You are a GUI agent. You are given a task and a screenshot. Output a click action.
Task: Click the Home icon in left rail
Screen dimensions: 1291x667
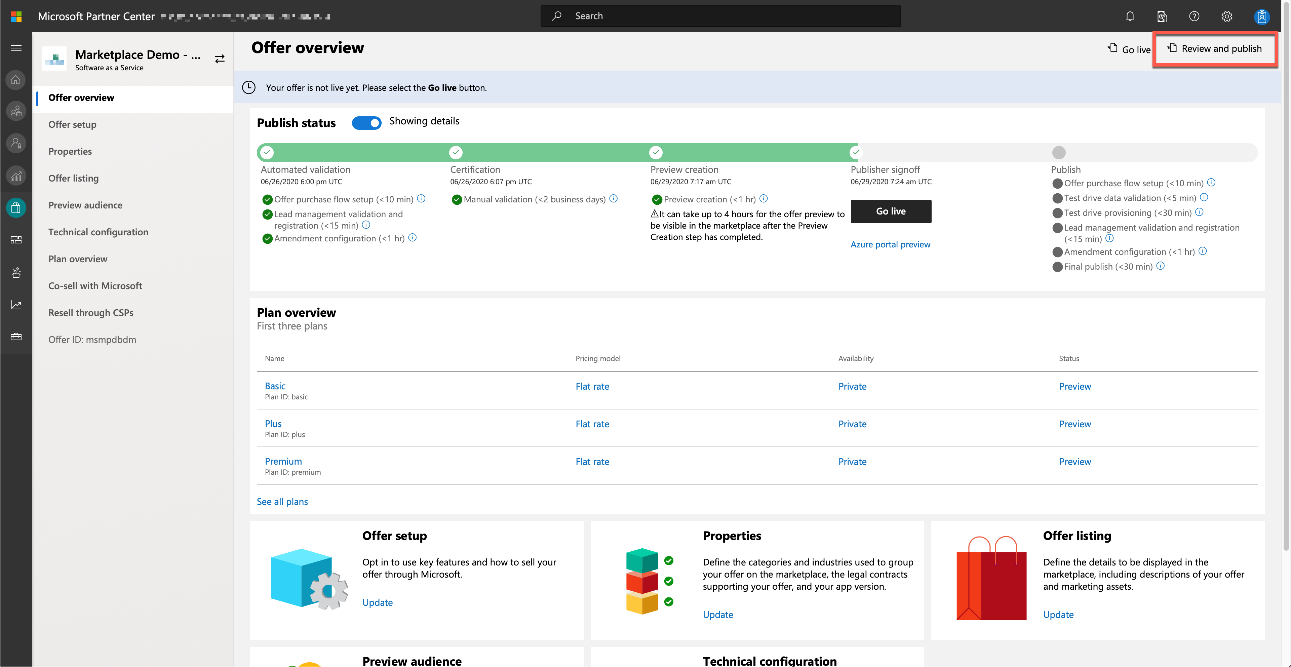(16, 80)
